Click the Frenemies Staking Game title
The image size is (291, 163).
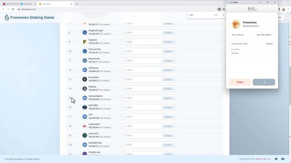32,17
